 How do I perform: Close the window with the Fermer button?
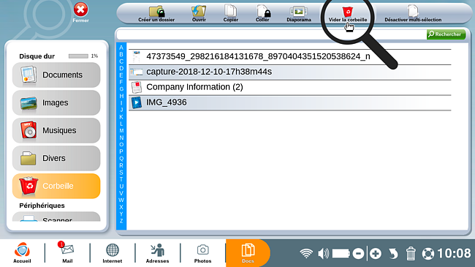pos(80,12)
